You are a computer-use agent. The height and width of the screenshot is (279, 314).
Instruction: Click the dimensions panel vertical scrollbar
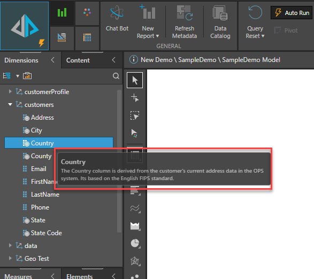tap(119, 161)
